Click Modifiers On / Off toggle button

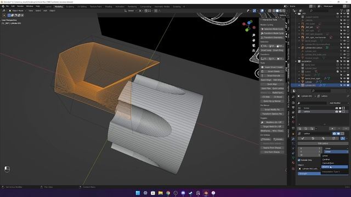click(272, 123)
